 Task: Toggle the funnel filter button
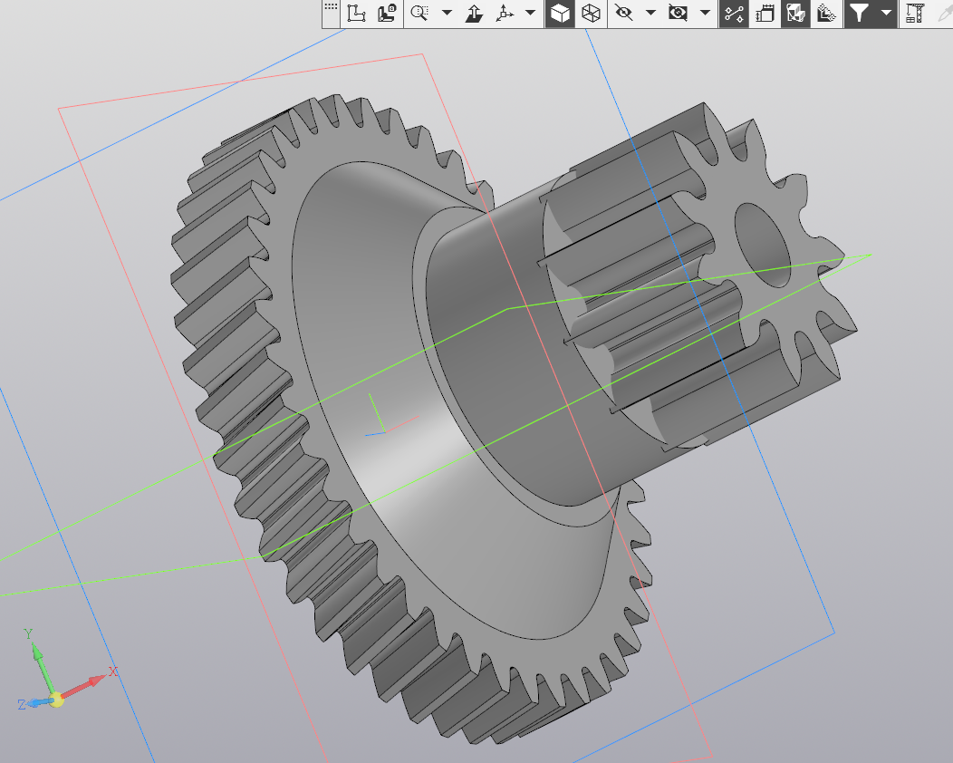858,13
